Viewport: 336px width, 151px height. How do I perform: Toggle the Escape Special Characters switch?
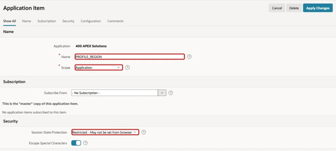76,143
